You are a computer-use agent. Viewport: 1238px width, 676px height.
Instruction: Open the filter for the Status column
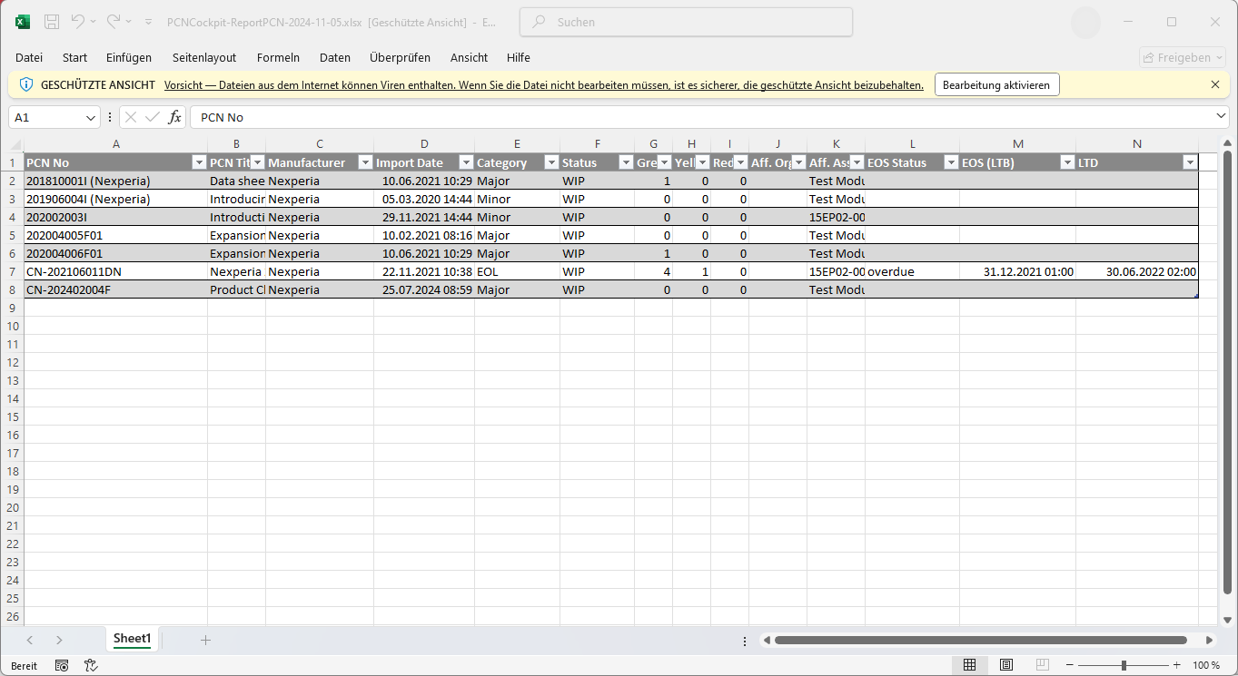tap(626, 162)
